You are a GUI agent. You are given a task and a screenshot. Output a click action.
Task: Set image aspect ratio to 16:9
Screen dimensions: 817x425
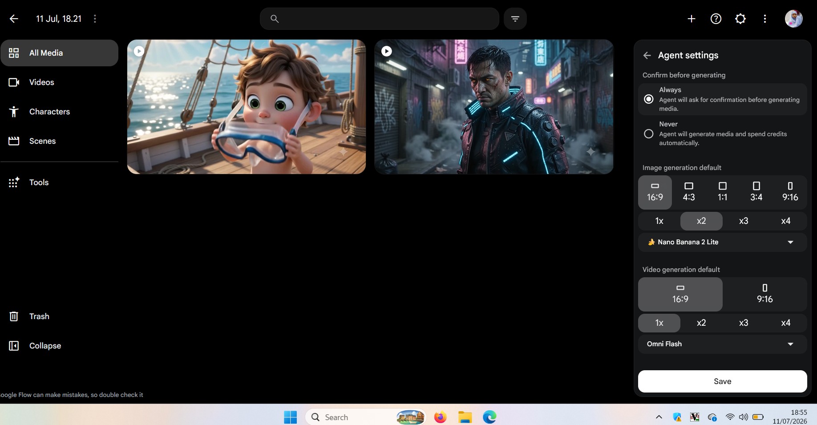655,192
